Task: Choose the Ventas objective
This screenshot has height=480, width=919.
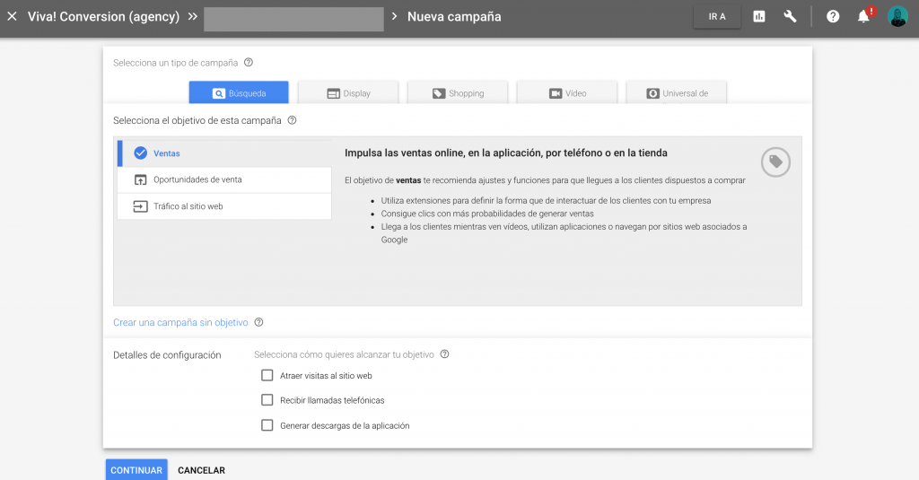Action: 225,153
